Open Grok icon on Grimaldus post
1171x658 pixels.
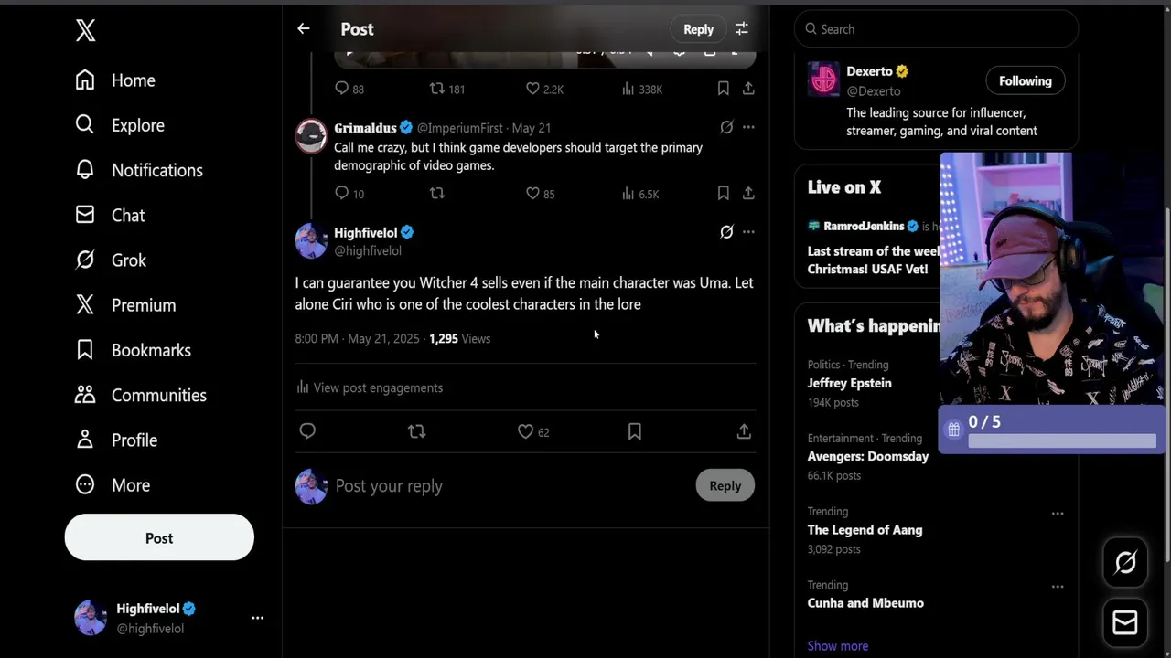click(726, 128)
